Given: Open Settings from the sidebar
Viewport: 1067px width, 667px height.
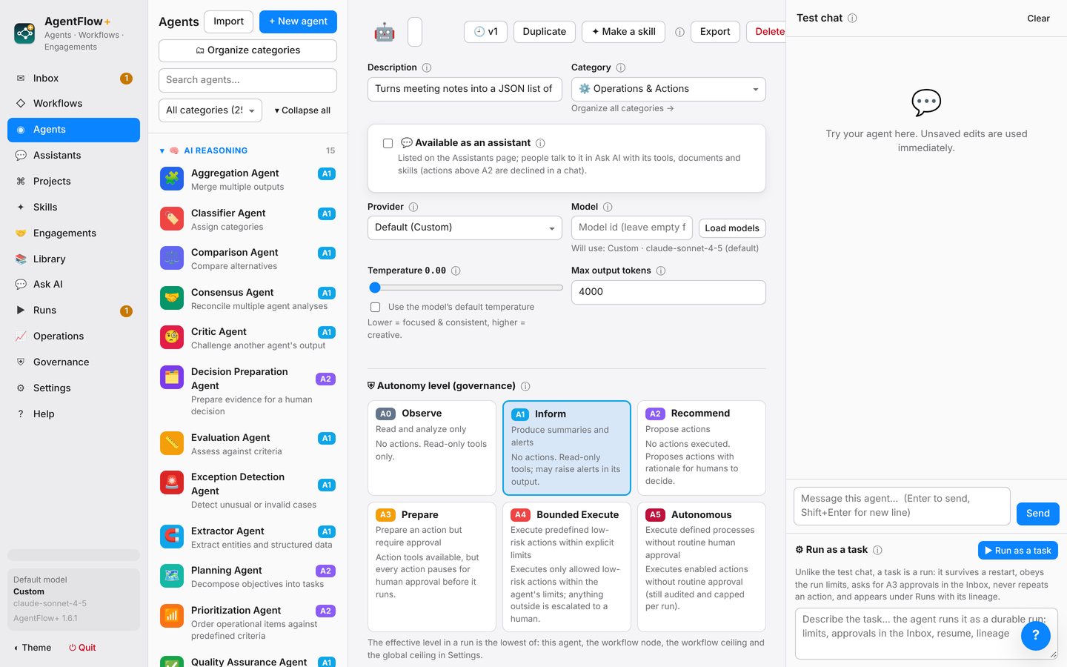Looking at the screenshot, I should 73,388.
